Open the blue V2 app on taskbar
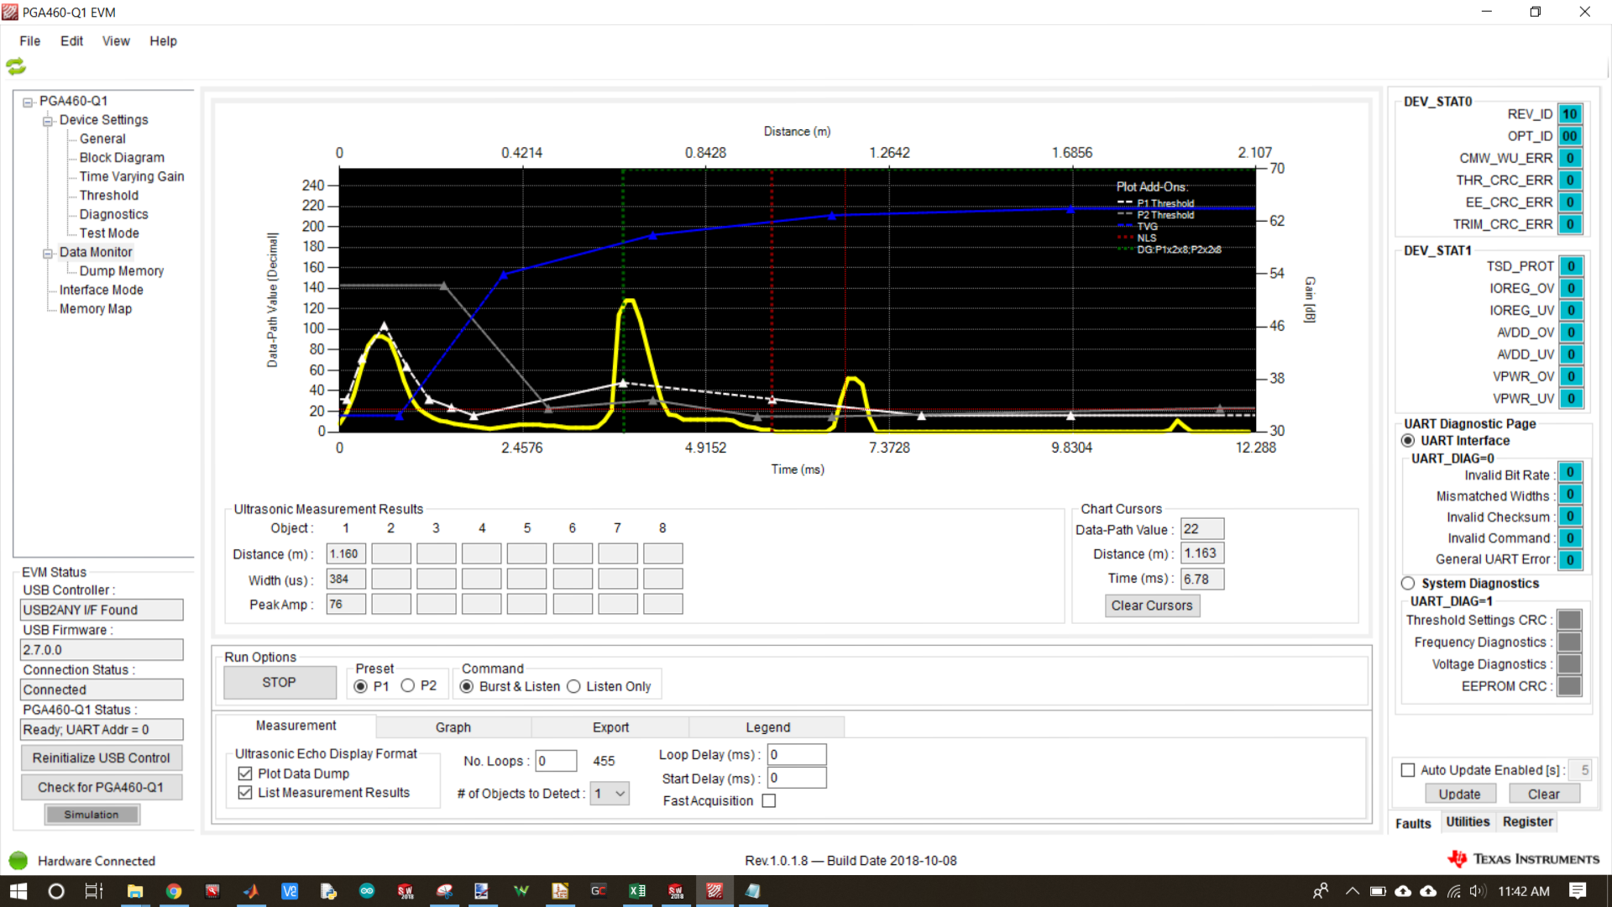 point(290,891)
